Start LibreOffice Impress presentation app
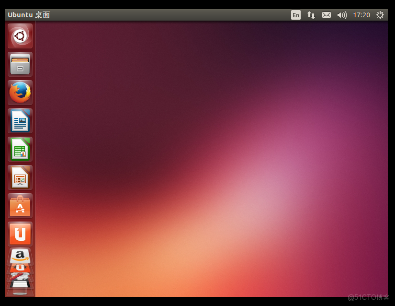 [20, 177]
